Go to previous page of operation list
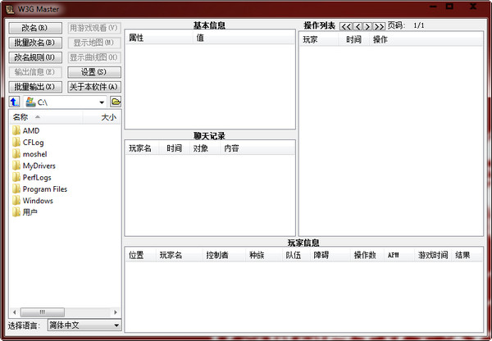The height and width of the screenshot is (341, 492). pos(358,26)
